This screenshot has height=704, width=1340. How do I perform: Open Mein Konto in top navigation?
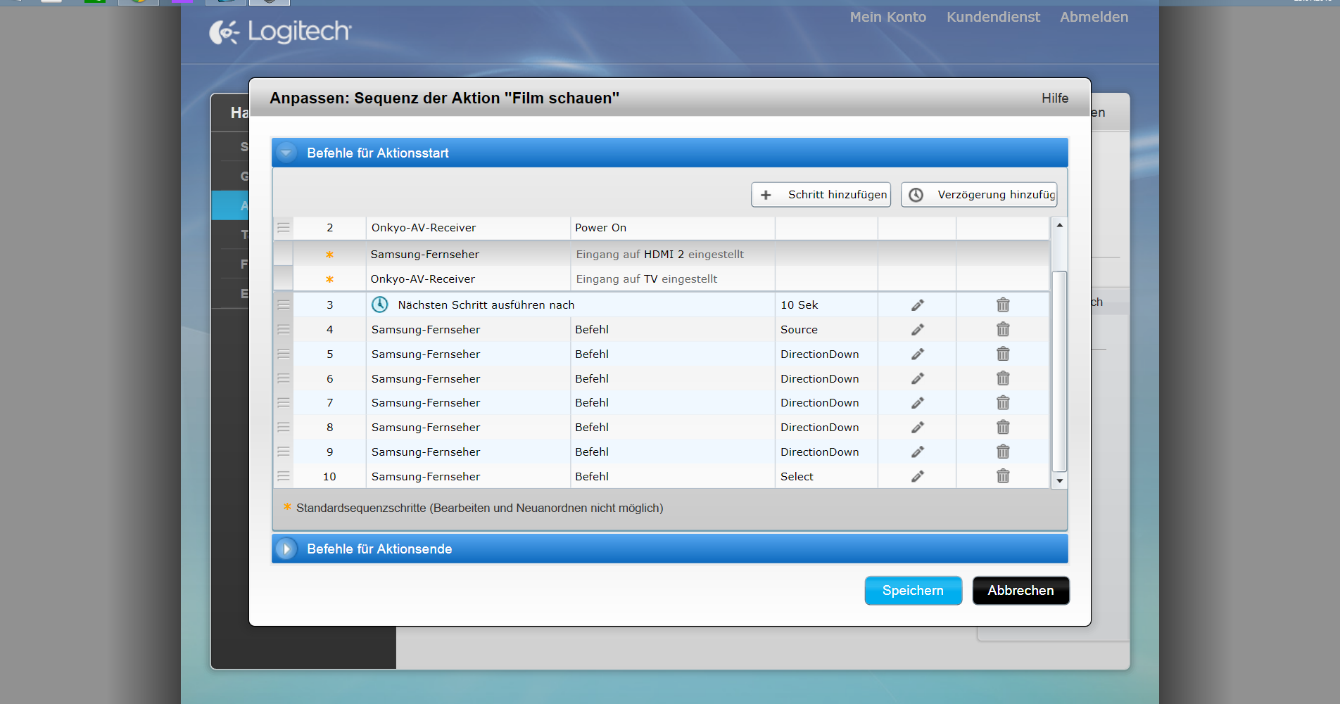click(x=887, y=17)
